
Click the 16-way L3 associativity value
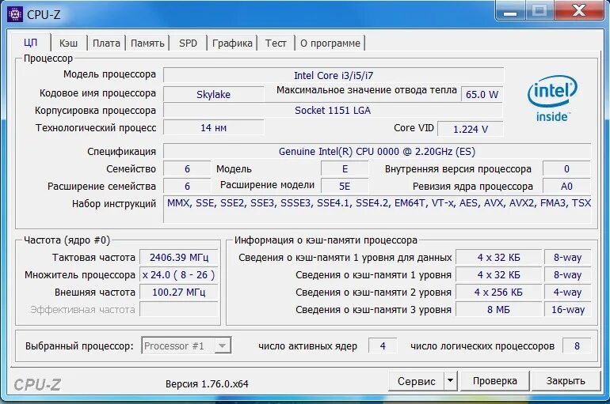[567, 310]
